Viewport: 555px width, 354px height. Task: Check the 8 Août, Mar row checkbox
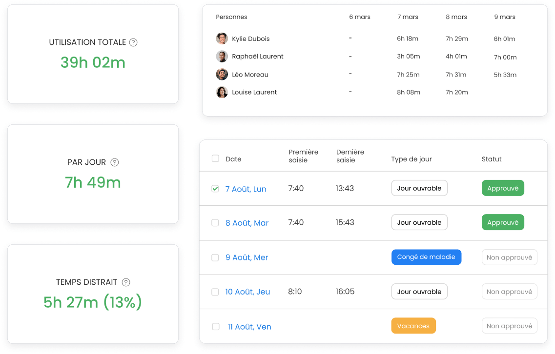(x=215, y=223)
